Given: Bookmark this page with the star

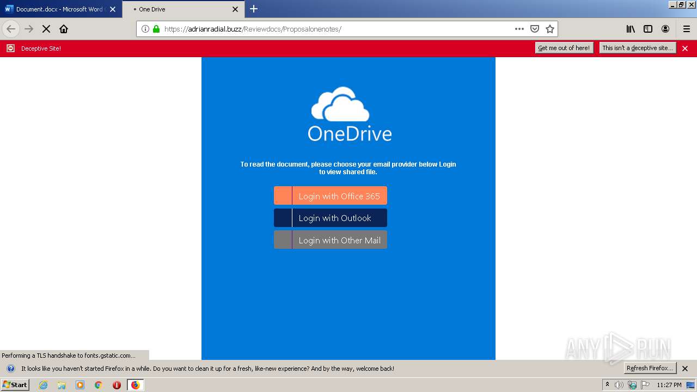Looking at the screenshot, I should [x=550, y=29].
